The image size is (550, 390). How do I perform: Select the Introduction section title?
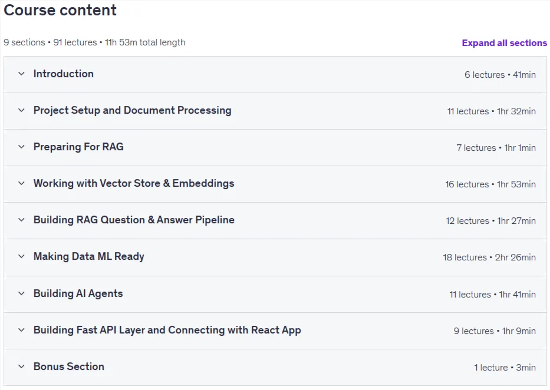pos(64,74)
